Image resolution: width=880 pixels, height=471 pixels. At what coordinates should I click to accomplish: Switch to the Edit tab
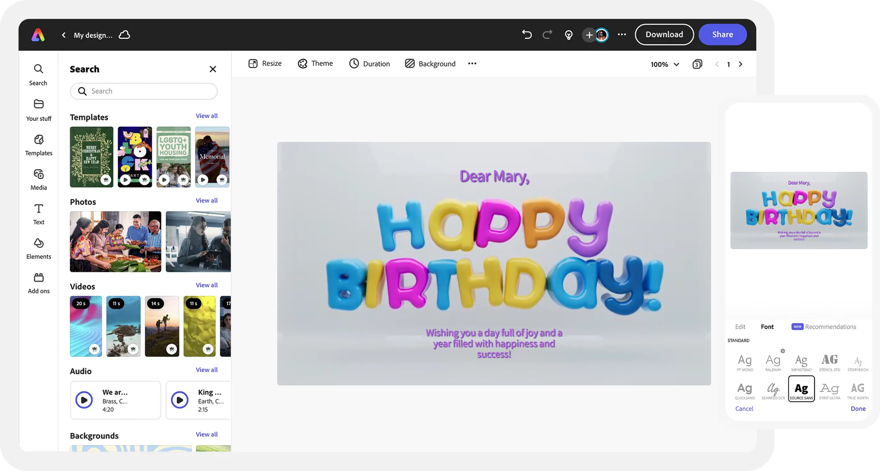(740, 327)
